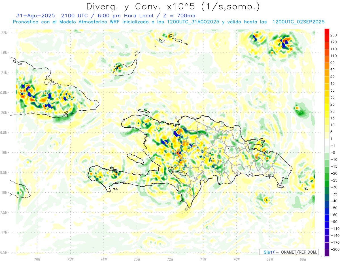
Task: Click the '200' label on the color scale
Action: click(334, 35)
